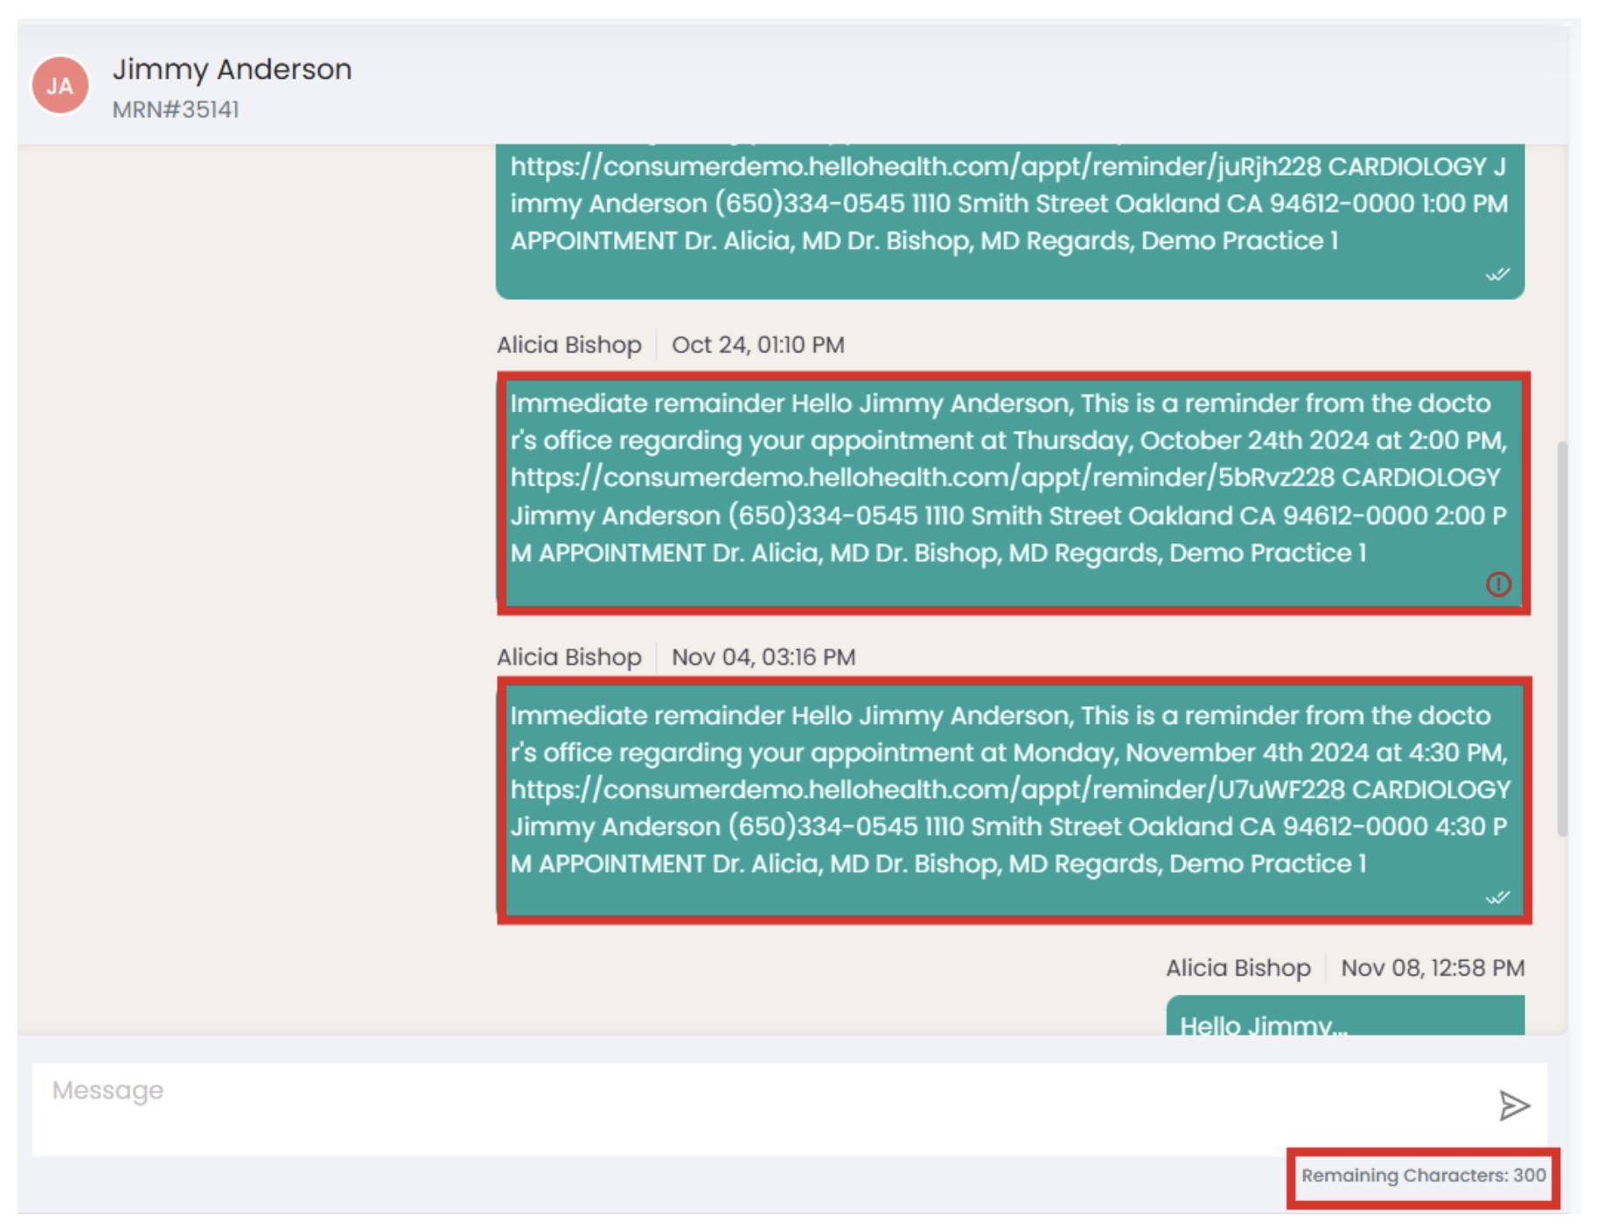Click the Remaining Characters: 300 counter
The height and width of the screenshot is (1229, 1597).
tap(1423, 1176)
